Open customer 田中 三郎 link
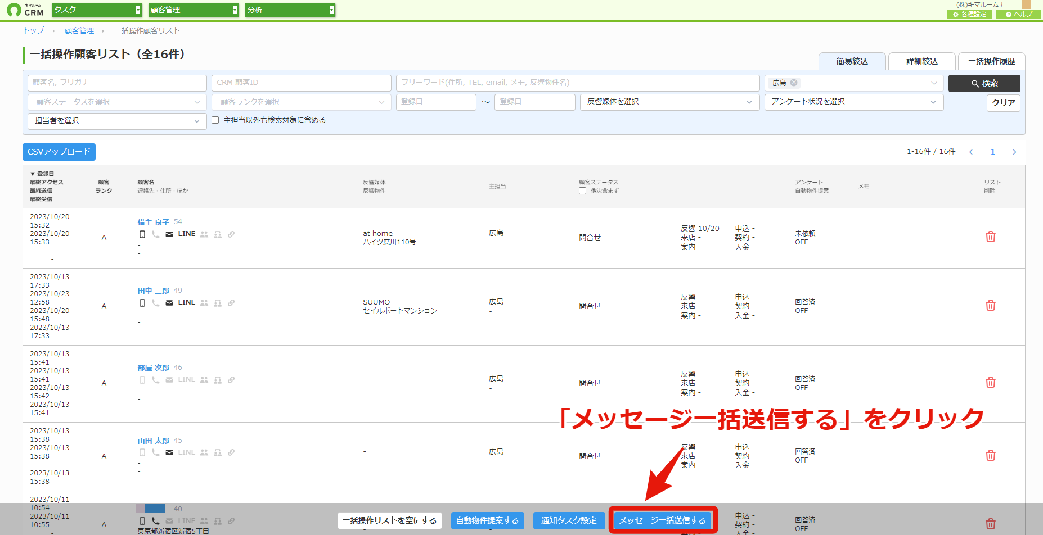 [x=154, y=291]
